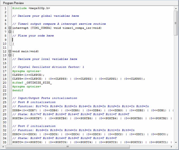Click the horizontal scrollbar right arrow
Image resolution: width=179 pixels, height=150 pixels.
coord(171,147)
